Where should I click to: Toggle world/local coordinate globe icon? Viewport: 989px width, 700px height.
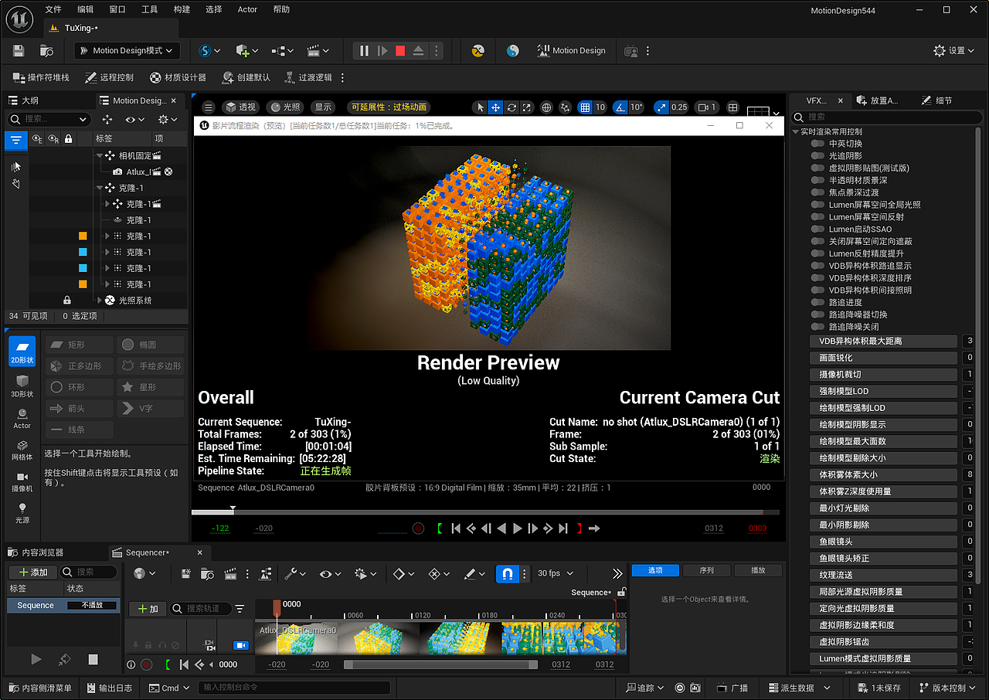pyautogui.click(x=546, y=107)
